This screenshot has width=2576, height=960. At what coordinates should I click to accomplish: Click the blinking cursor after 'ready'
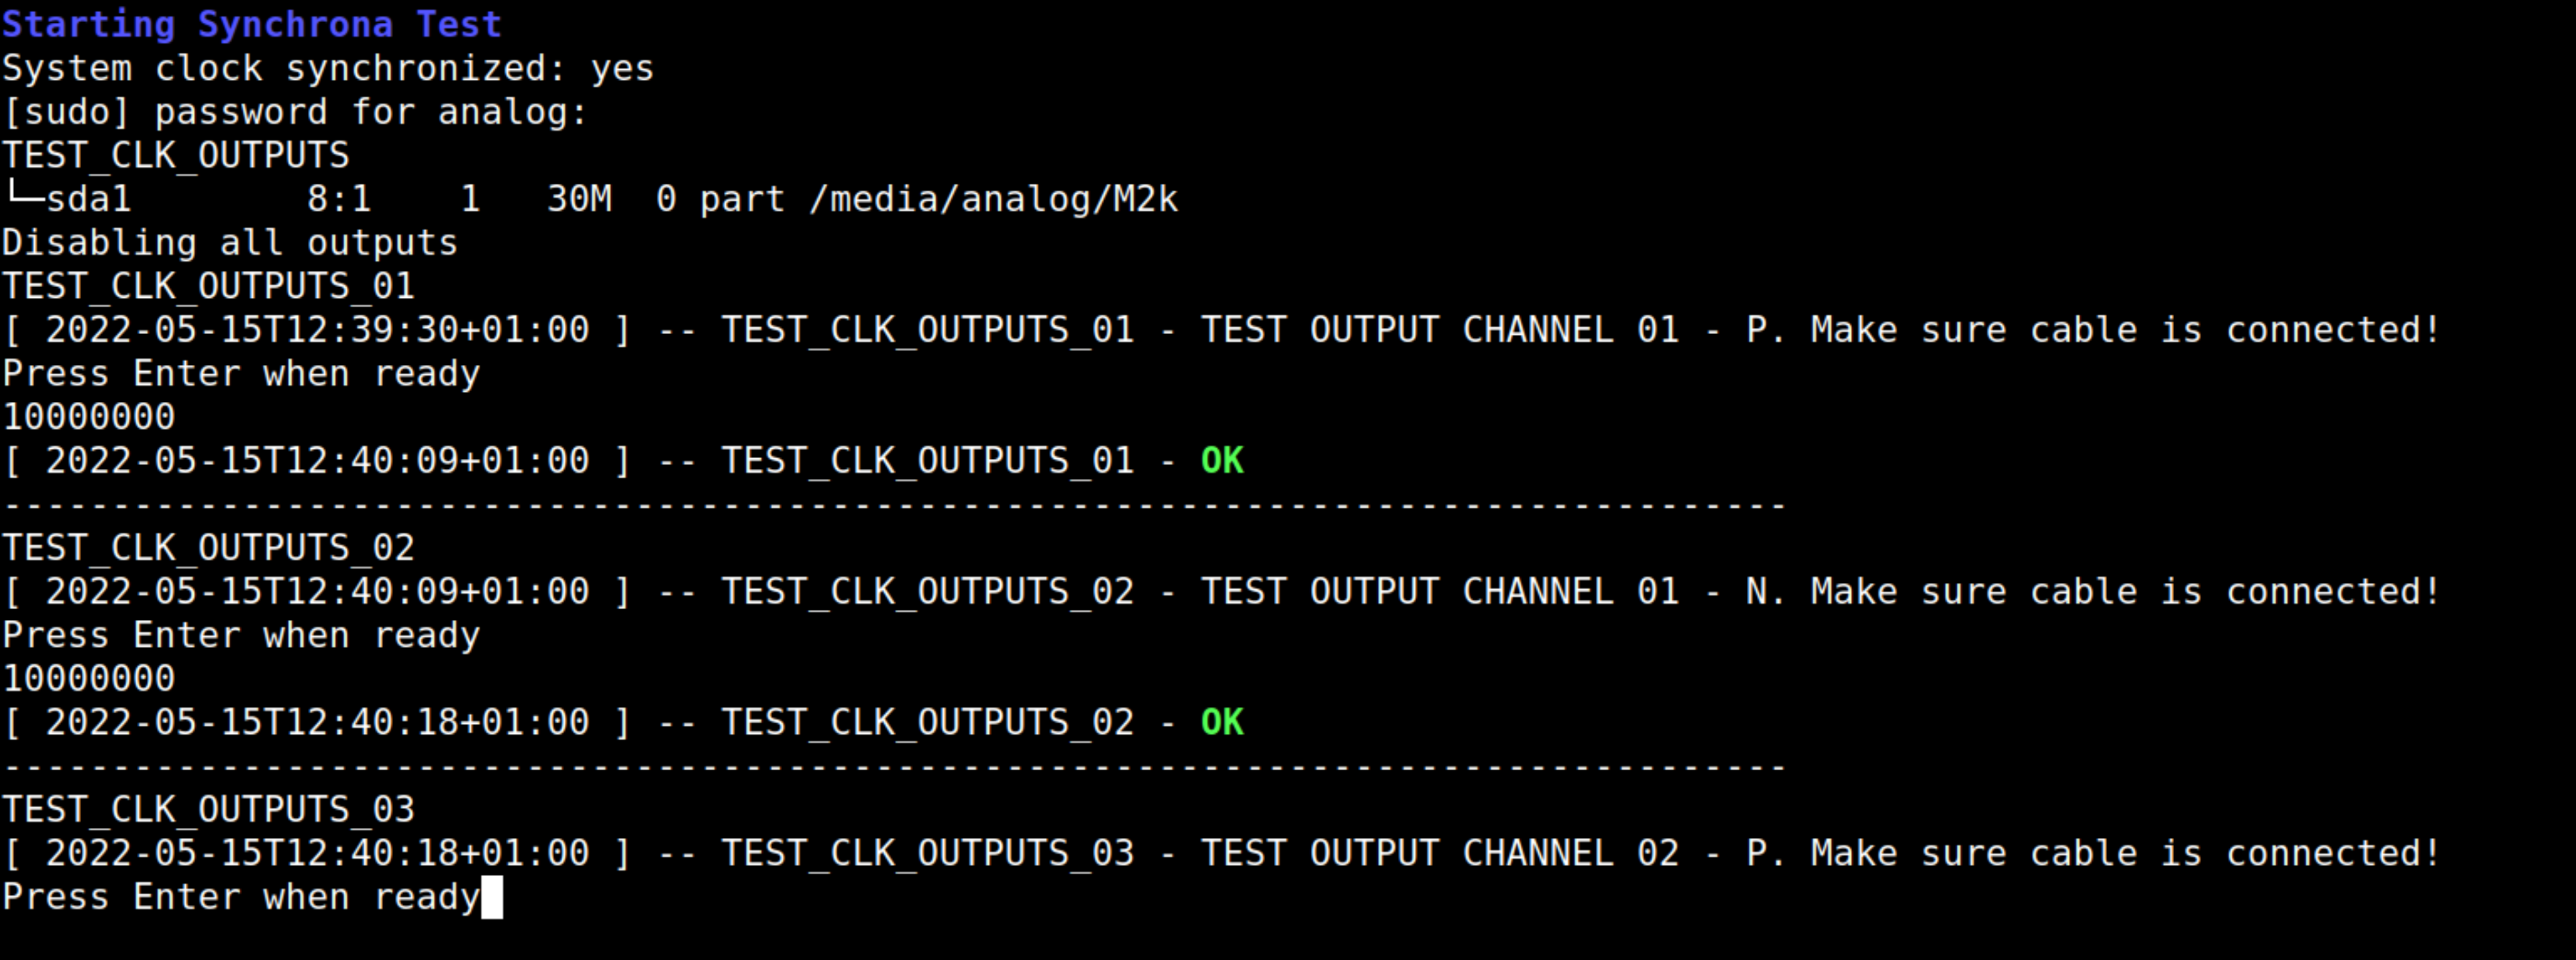492,897
